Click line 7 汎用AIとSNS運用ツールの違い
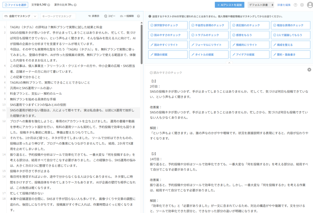The image size is (313, 213). coord(31,88)
